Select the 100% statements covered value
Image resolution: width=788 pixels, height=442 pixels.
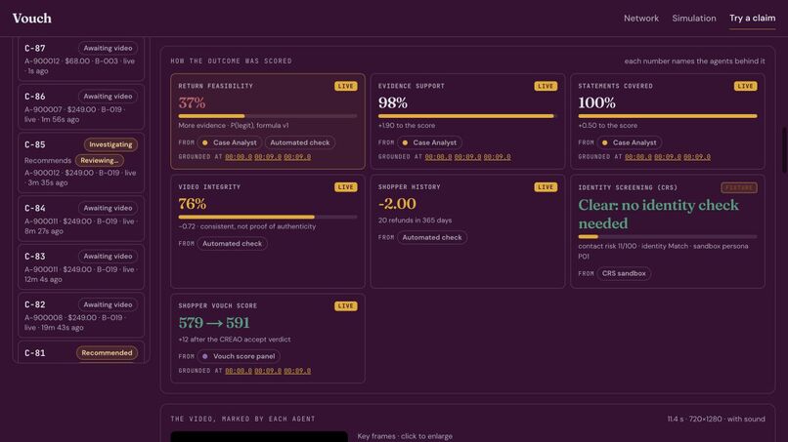pos(596,102)
